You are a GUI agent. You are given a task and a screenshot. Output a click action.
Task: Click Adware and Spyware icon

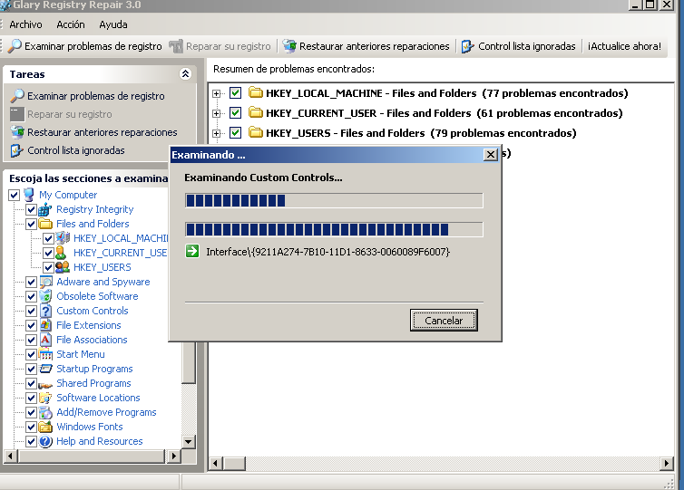pos(45,282)
